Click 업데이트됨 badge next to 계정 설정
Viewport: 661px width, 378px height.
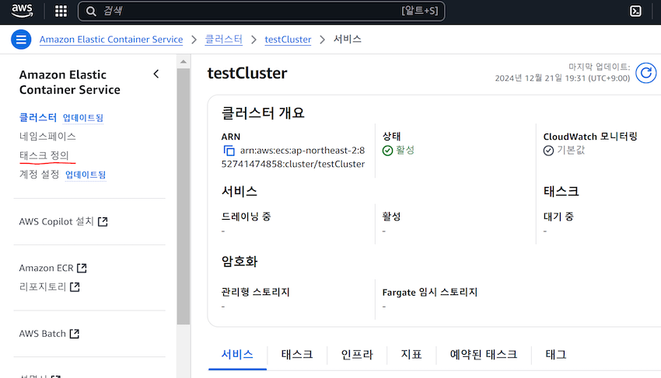pyautogui.click(x=86, y=175)
